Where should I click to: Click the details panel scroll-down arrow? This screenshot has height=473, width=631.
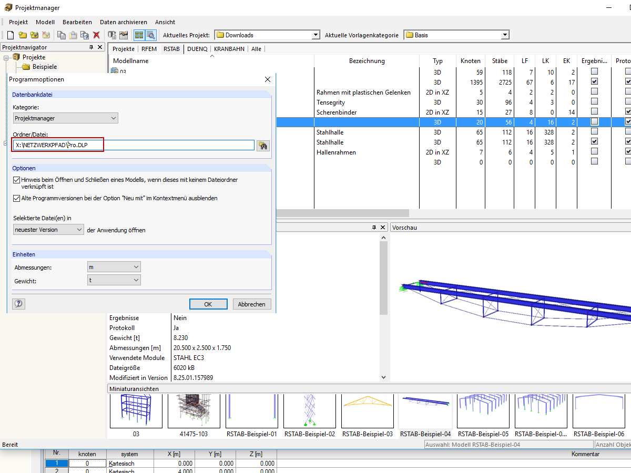click(383, 377)
